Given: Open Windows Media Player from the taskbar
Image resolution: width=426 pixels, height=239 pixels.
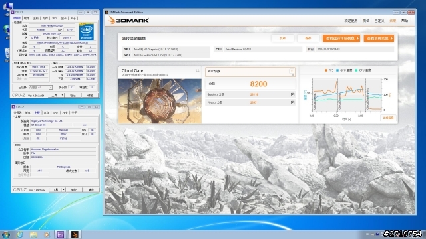Looking at the screenshot, I should [x=47, y=234].
